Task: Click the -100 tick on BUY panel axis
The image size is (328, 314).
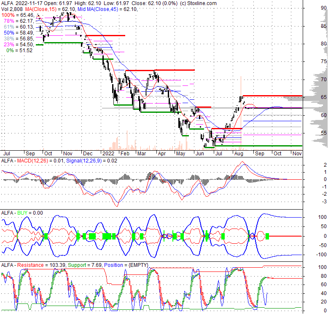Action: (323, 255)
